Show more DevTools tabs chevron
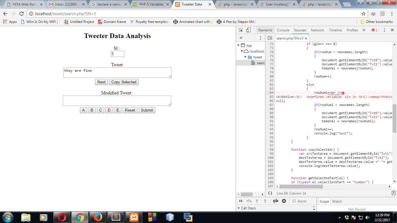This screenshot has height=223, width=397. [364, 30]
